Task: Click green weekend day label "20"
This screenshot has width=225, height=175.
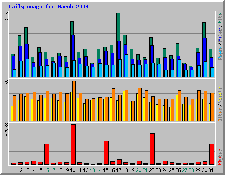Action: (x=138, y=170)
